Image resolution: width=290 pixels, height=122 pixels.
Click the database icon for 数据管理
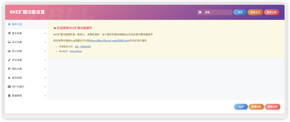pyautogui.click(x=9, y=96)
